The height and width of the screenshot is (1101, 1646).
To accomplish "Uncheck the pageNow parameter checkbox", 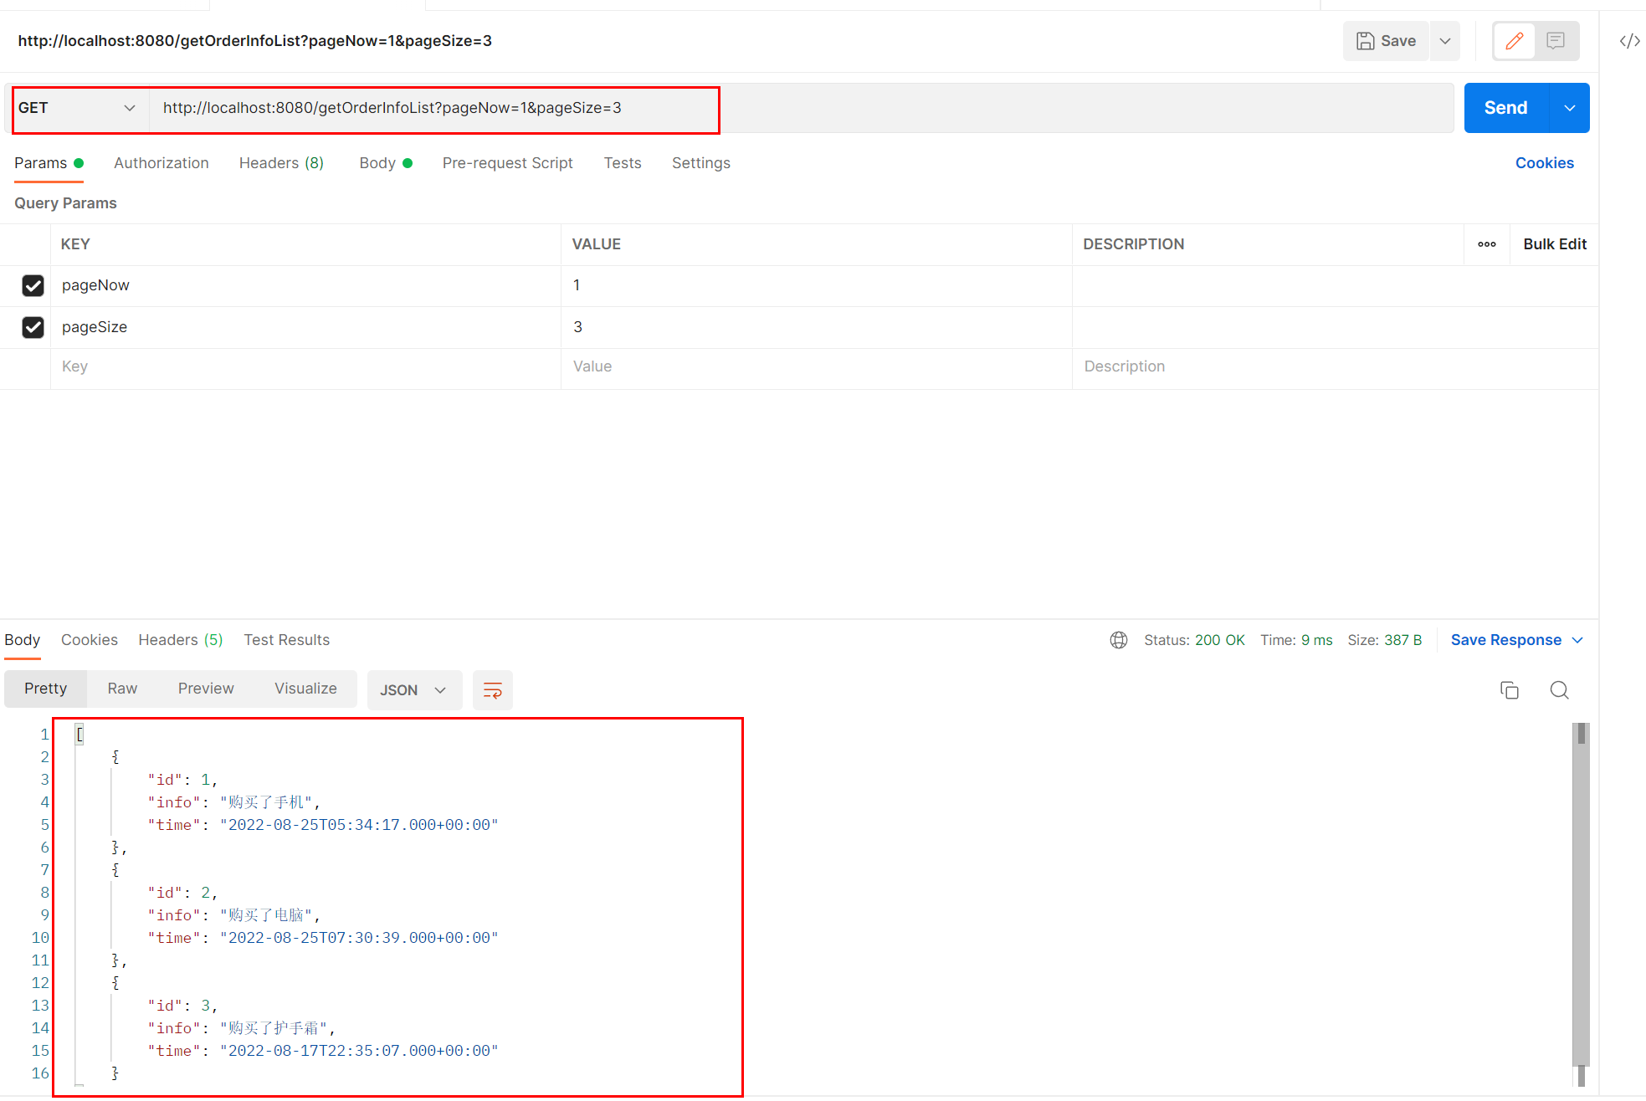I will [33, 285].
